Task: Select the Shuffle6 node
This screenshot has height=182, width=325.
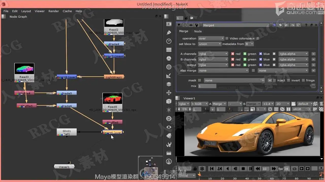Action: point(112,122)
